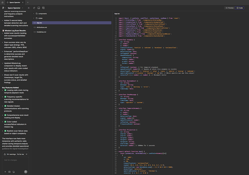Click the 10+ warnings label
Screen dimensions: 249x175
[x=11, y=154]
